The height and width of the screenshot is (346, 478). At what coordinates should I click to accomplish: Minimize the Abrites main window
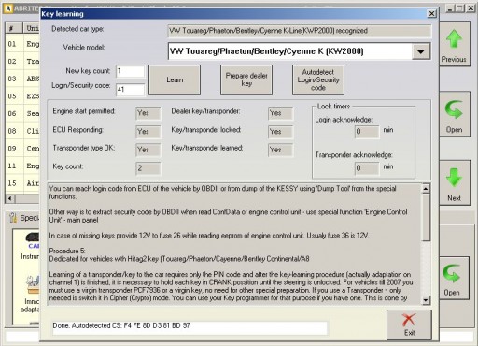click(x=450, y=8)
